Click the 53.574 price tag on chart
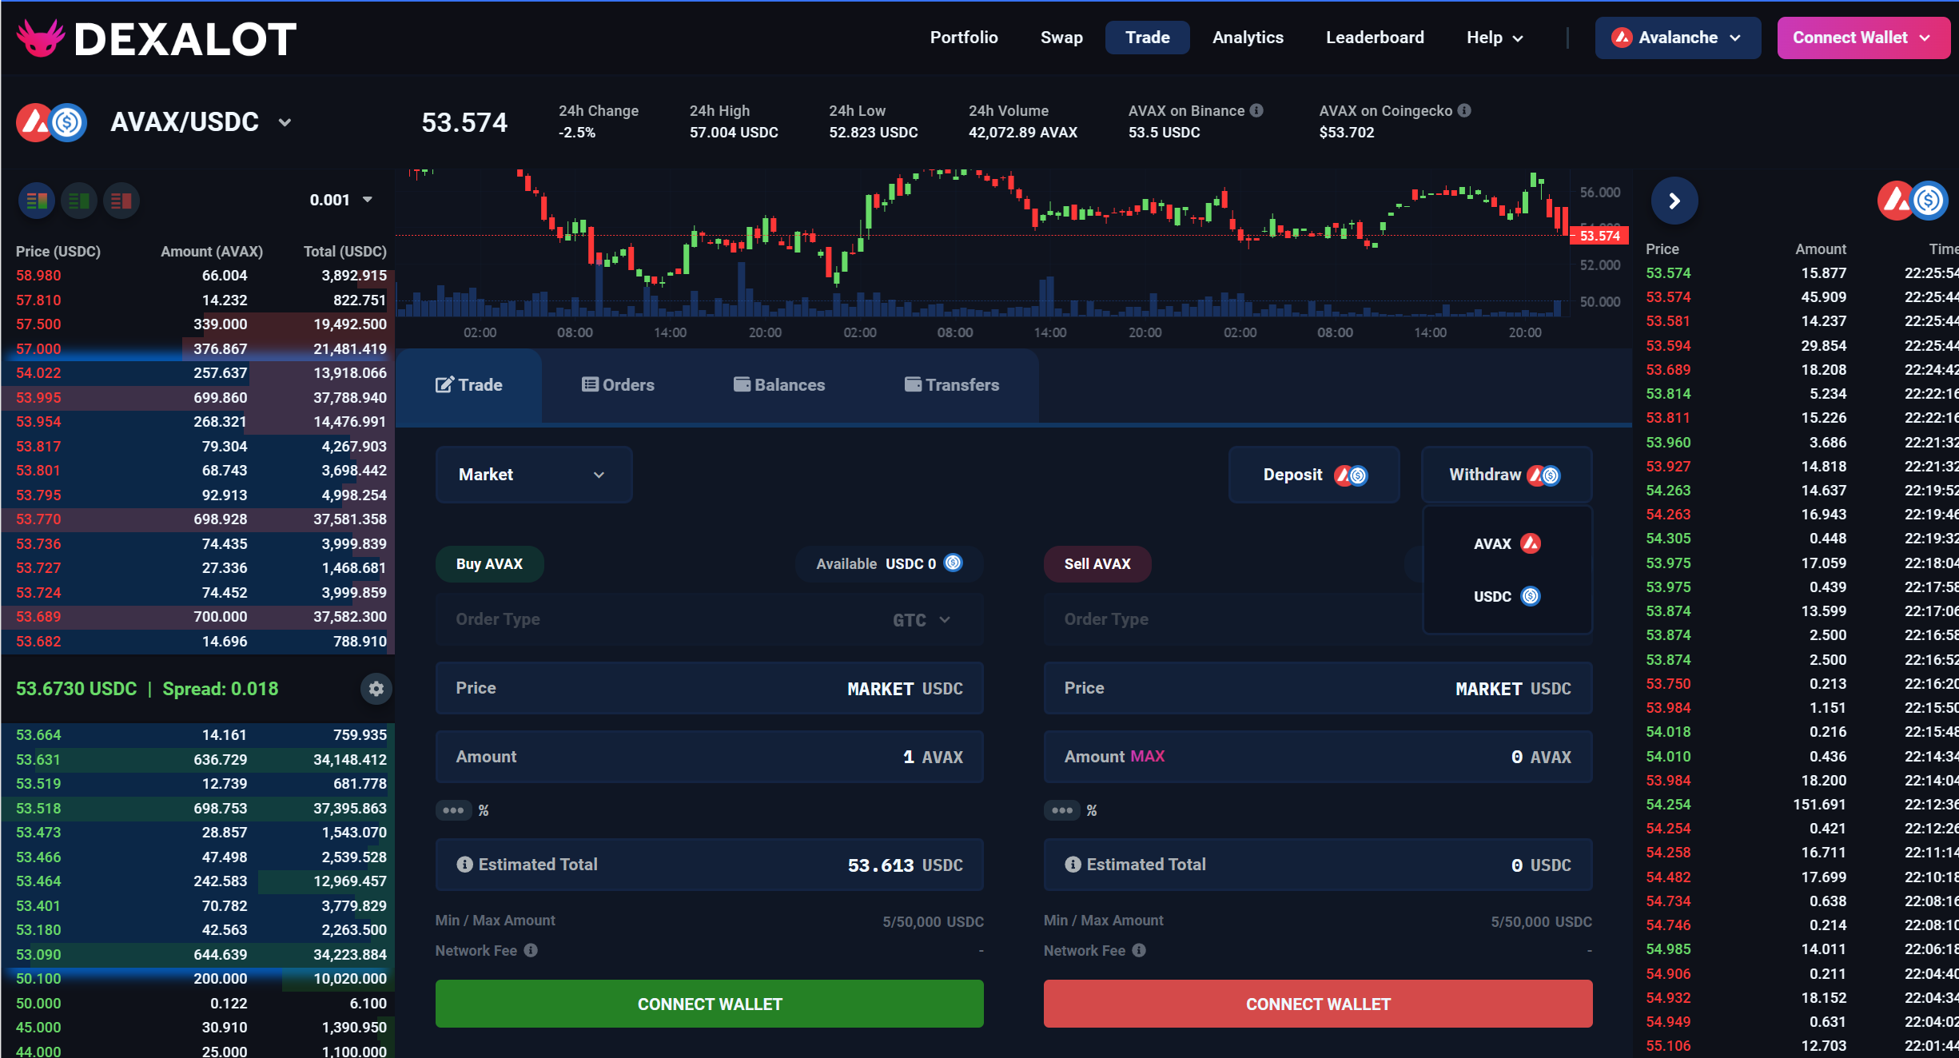The height and width of the screenshot is (1058, 1959). coord(1599,236)
